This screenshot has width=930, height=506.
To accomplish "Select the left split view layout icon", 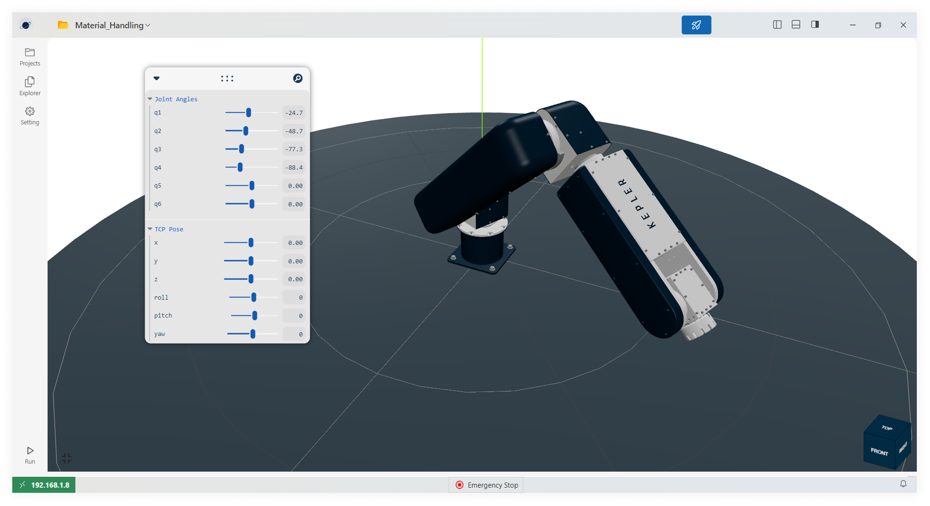I will pyautogui.click(x=777, y=24).
